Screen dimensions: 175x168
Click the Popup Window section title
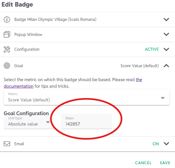click(28, 35)
